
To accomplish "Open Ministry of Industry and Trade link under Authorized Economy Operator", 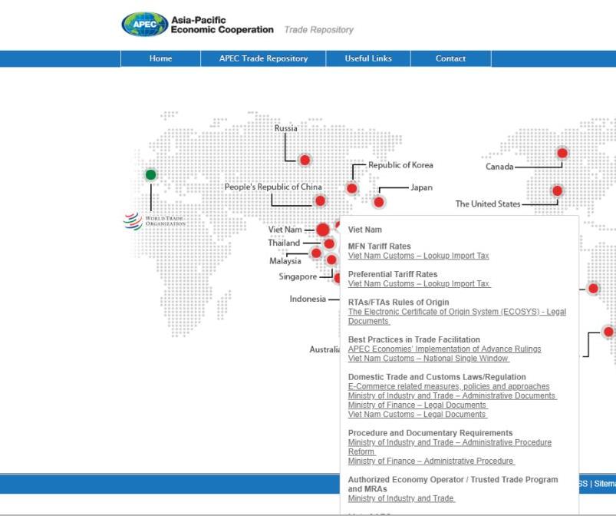I will click(x=401, y=498).
